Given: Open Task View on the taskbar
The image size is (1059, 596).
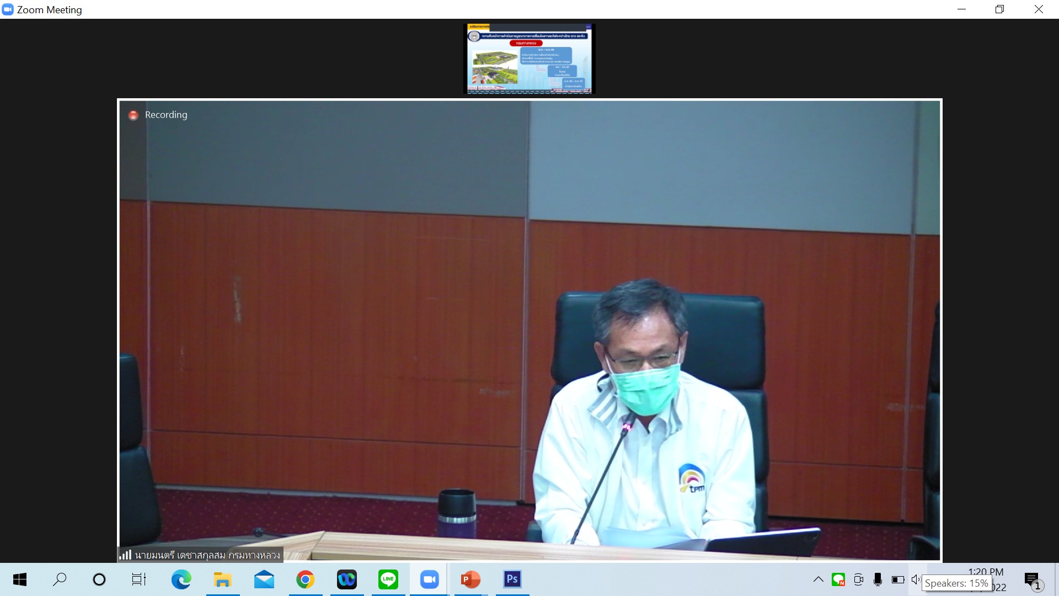Looking at the screenshot, I should 139,579.
